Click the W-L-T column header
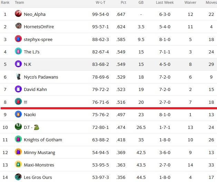217x182 pixels. click(101, 2)
